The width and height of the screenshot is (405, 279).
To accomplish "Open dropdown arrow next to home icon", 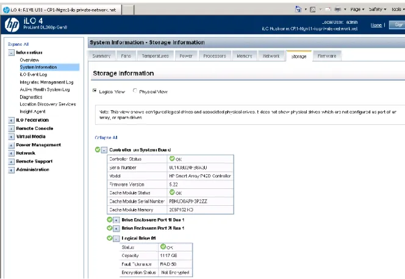I will 306,9.
